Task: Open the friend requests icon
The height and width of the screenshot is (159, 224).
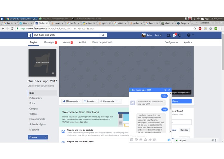Action: pyautogui.click(x=169, y=35)
